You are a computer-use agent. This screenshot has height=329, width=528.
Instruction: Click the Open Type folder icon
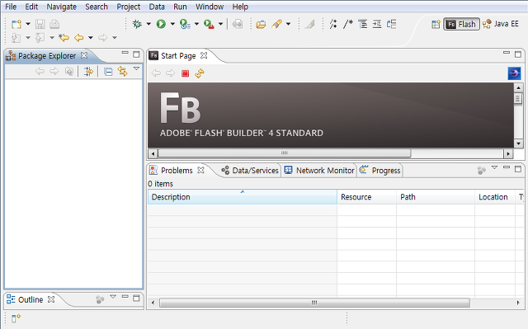[x=261, y=24]
